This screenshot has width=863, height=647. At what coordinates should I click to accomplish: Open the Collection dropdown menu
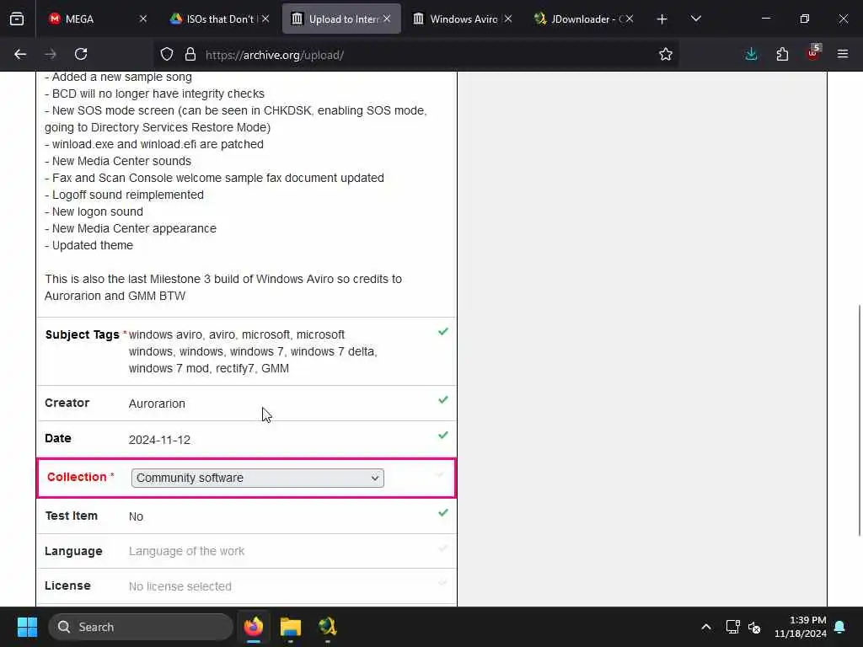coord(258,479)
